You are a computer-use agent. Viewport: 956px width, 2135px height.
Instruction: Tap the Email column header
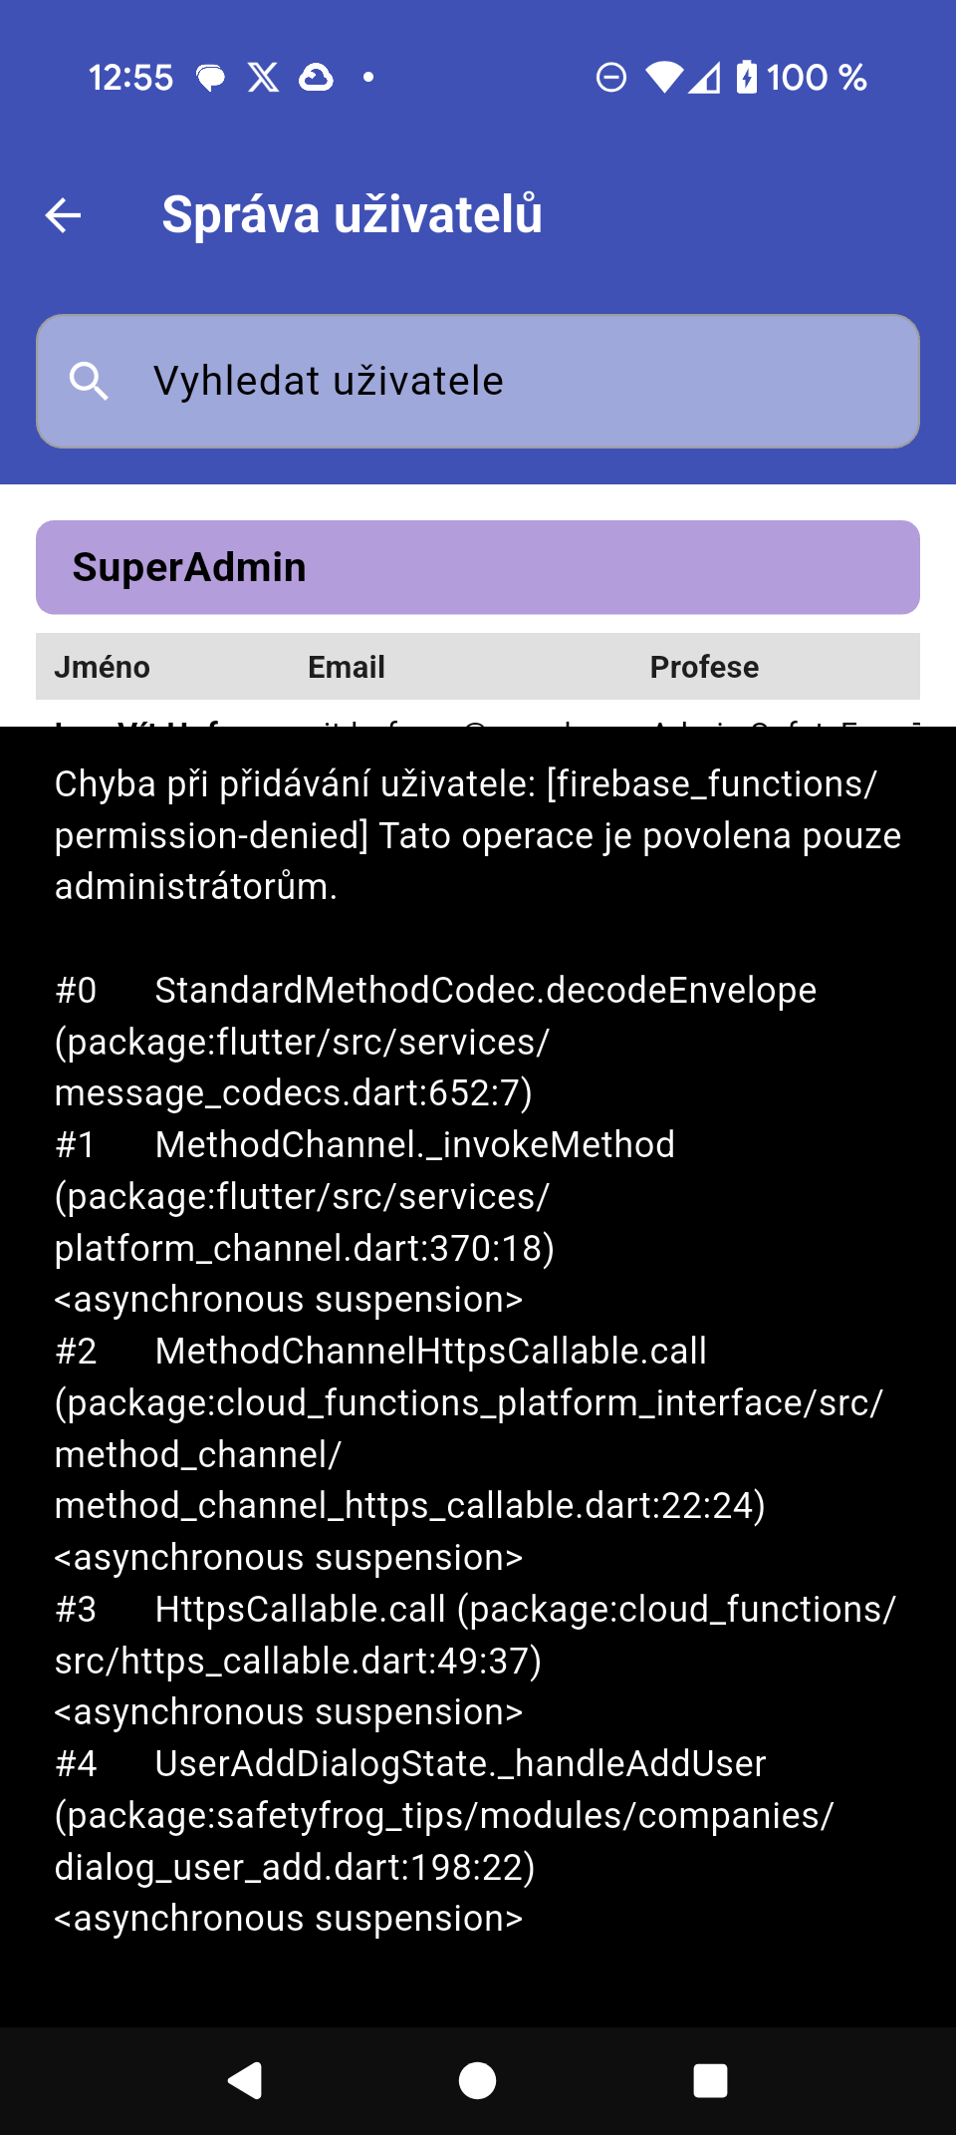346,667
